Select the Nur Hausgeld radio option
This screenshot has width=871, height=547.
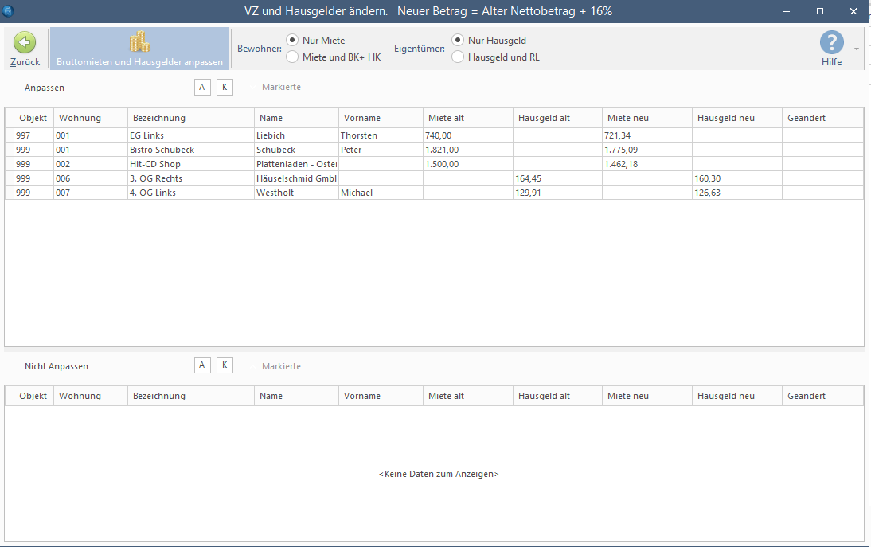458,40
